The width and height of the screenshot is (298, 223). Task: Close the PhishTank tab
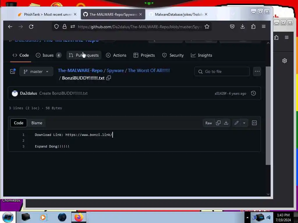tap(75, 15)
